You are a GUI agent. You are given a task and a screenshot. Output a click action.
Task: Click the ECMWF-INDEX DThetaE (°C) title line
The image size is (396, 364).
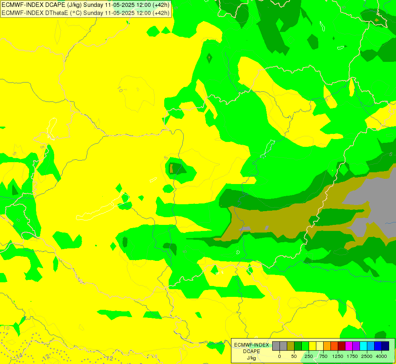coord(85,13)
